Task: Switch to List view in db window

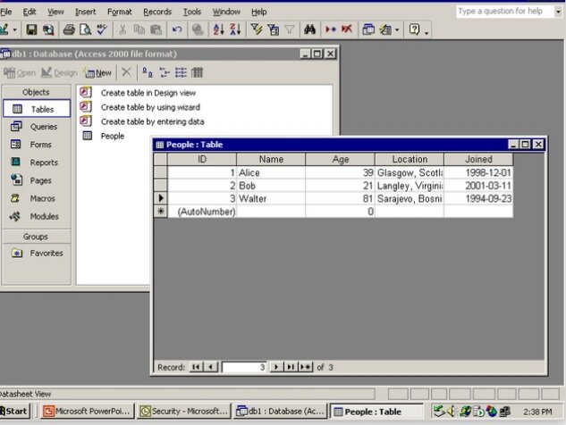Action: 181,72
